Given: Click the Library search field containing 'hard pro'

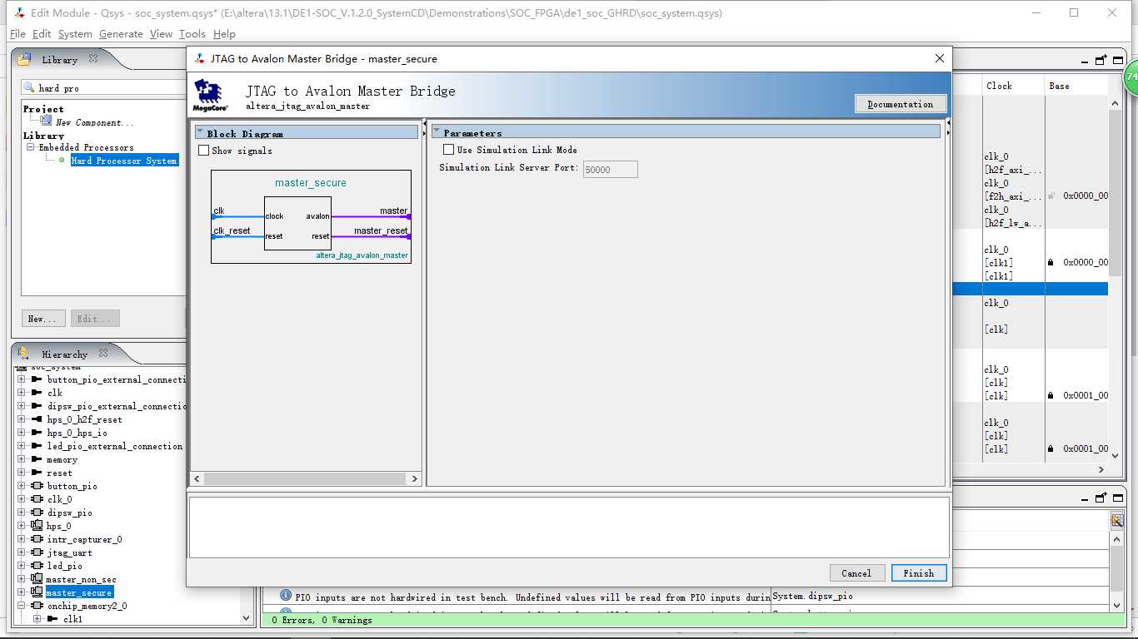Looking at the screenshot, I should (104, 87).
